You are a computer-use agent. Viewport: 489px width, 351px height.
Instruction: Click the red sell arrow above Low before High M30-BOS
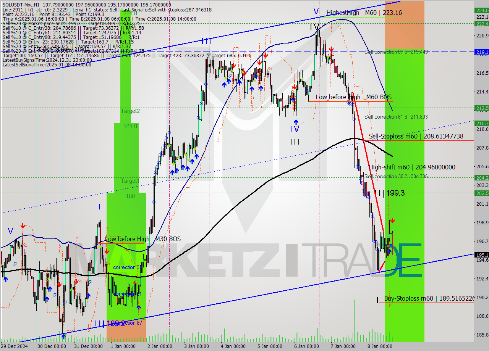tap(107, 251)
